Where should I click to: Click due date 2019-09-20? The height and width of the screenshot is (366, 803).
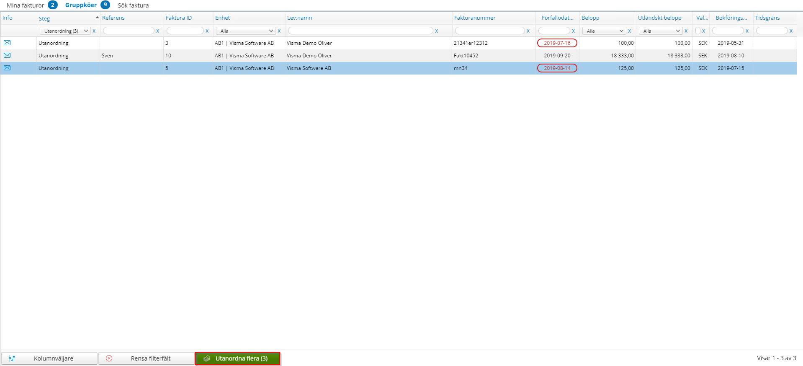click(557, 56)
